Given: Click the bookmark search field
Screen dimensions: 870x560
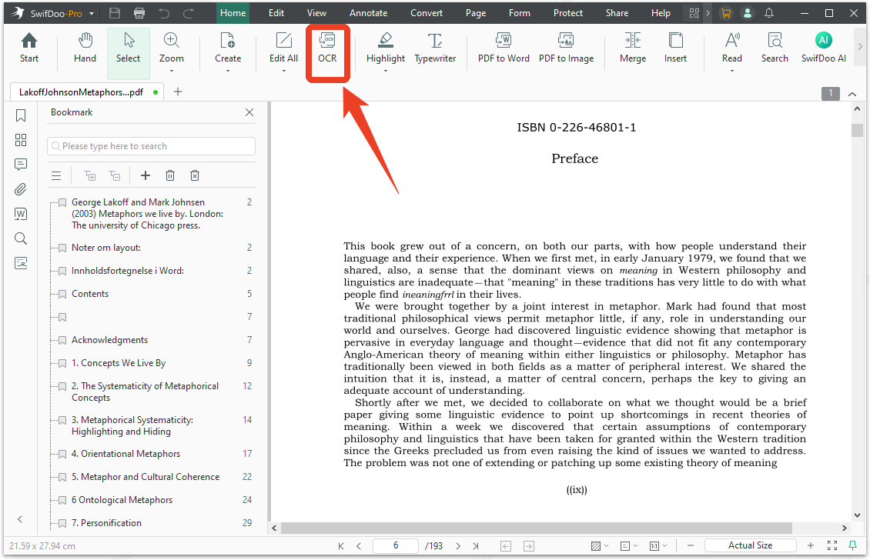Looking at the screenshot, I should (x=151, y=146).
